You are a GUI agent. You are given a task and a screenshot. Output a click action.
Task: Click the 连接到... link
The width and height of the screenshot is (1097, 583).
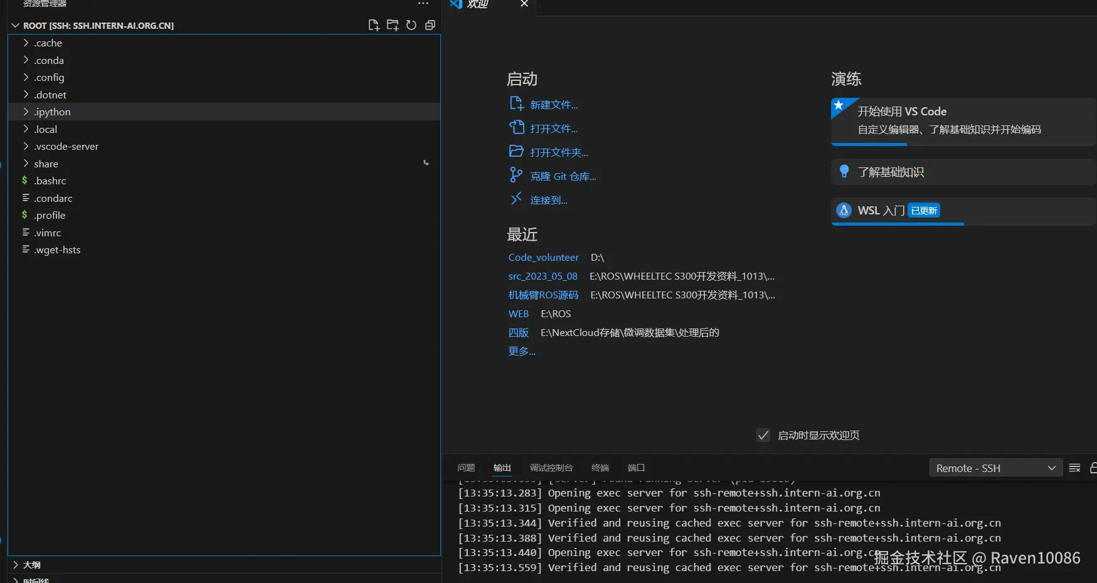(549, 200)
